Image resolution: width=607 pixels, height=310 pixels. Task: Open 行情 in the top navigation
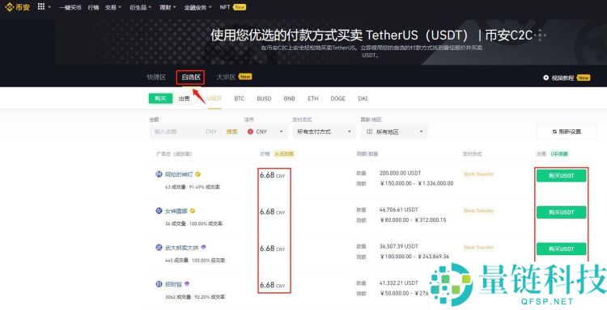coord(93,7)
